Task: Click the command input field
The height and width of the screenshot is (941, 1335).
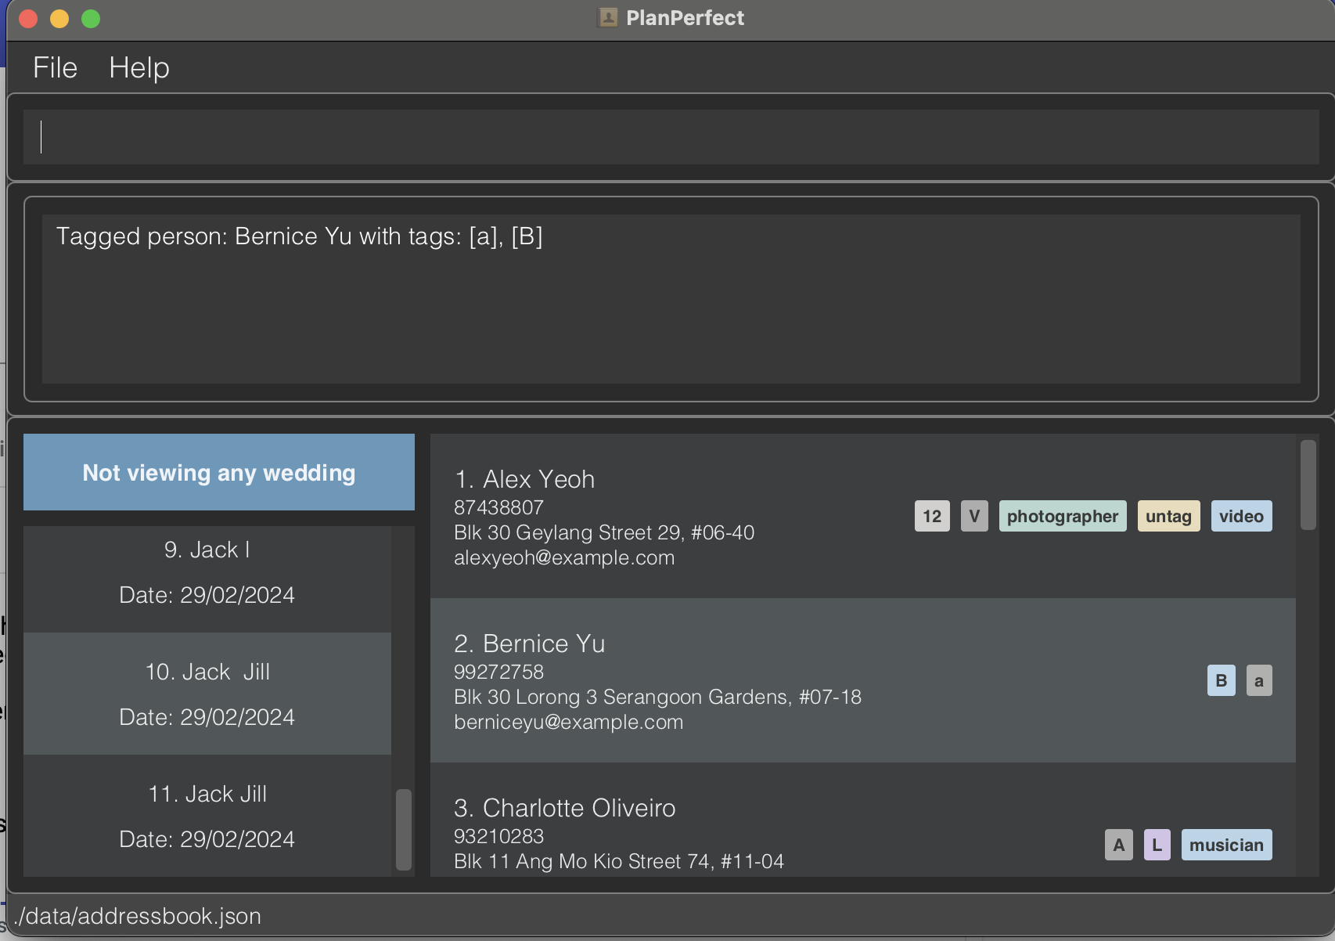Action: (x=671, y=137)
